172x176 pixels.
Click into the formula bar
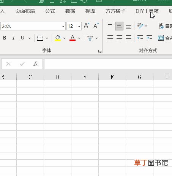pyautogui.click(x=108, y=64)
